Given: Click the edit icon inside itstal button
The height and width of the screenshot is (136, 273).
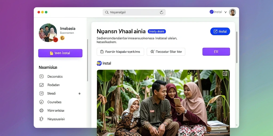Looking at the screenshot, I should coord(215,31).
